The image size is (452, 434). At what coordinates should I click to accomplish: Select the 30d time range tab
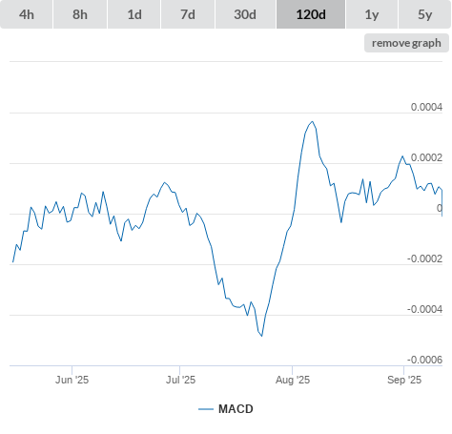pyautogui.click(x=245, y=14)
